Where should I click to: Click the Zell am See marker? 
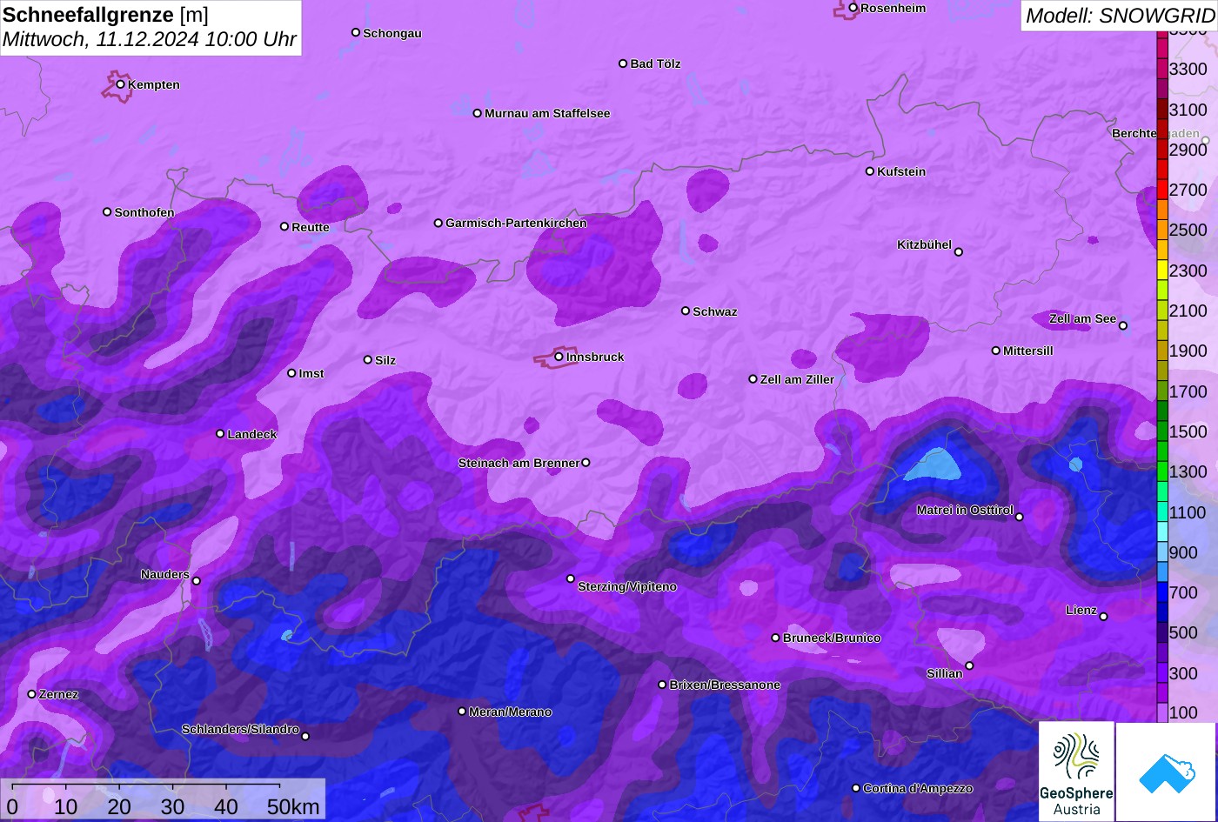tap(1123, 326)
